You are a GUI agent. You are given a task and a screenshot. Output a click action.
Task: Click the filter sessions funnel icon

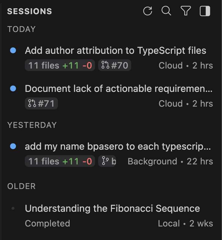click(x=186, y=11)
